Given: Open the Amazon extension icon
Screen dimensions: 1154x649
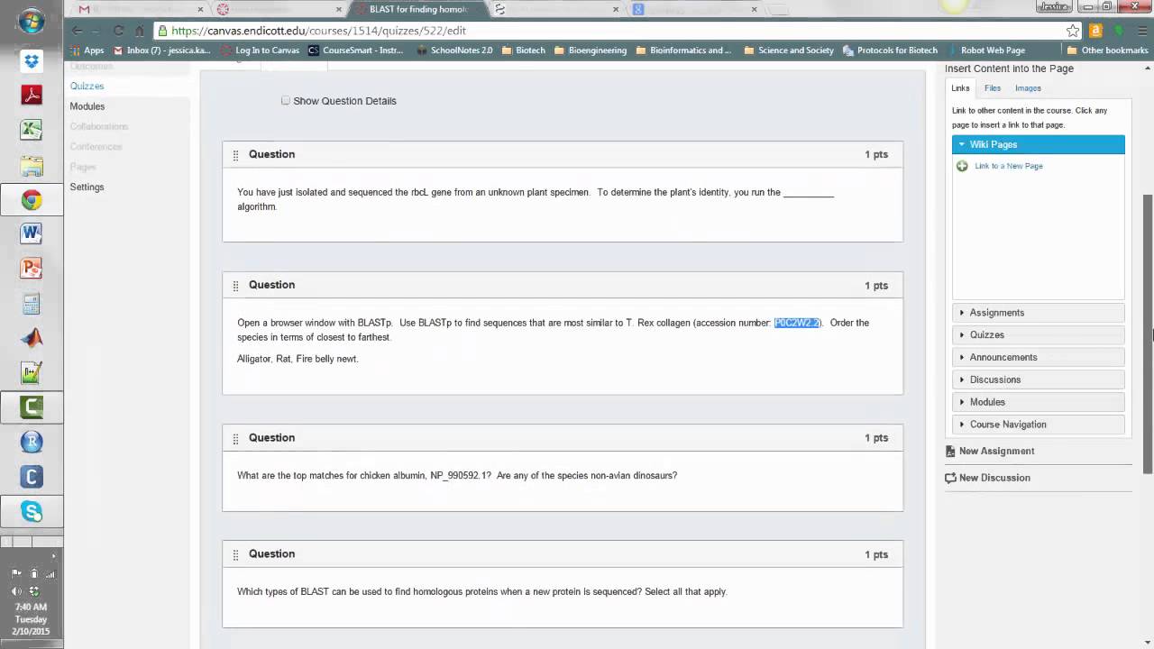Looking at the screenshot, I should (1096, 31).
